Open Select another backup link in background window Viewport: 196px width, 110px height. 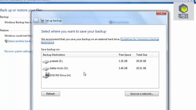(19, 41)
